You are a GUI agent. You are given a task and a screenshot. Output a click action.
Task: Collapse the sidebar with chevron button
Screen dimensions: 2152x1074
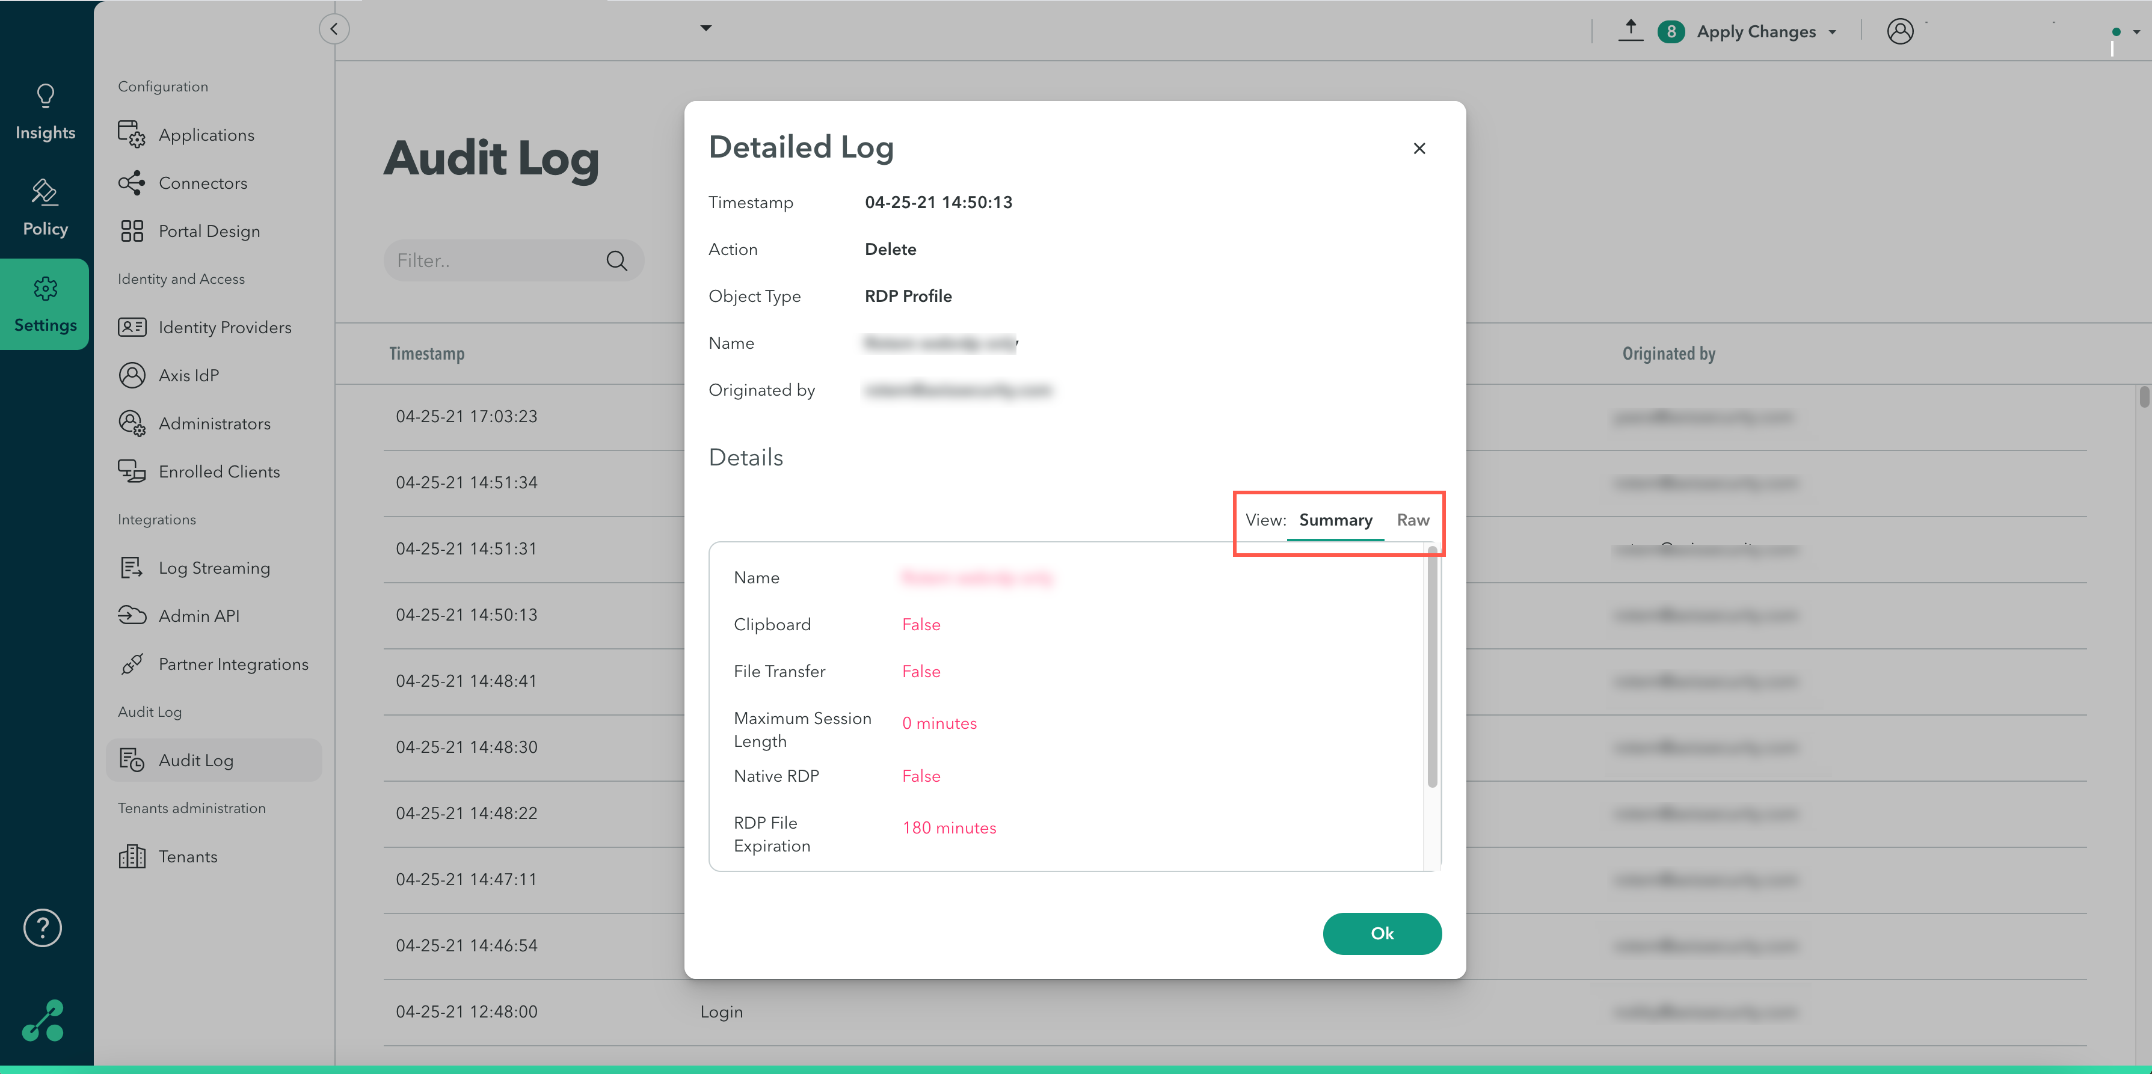click(x=333, y=29)
